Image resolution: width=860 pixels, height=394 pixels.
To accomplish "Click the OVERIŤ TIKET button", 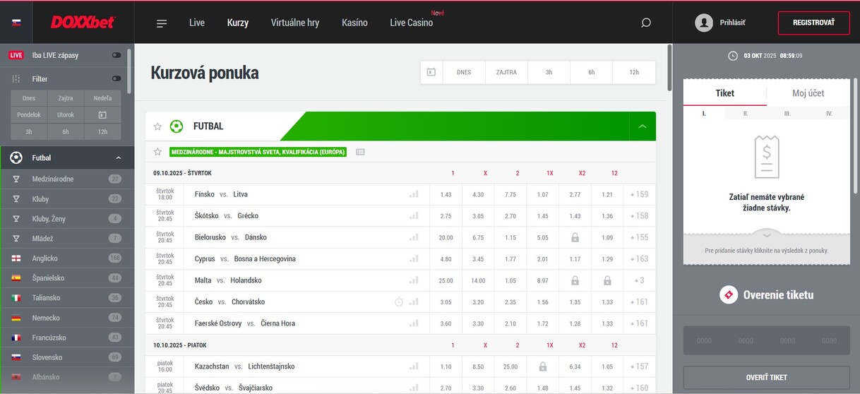I will (x=767, y=377).
